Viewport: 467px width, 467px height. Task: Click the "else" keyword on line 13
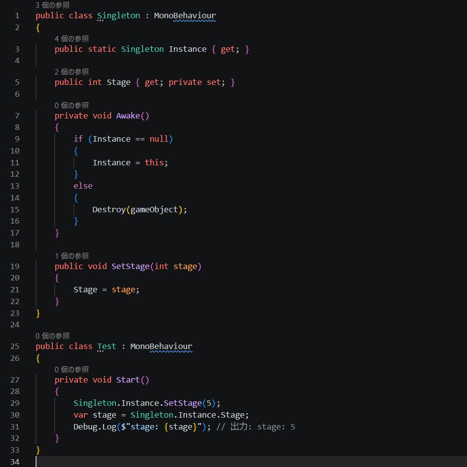(x=83, y=186)
